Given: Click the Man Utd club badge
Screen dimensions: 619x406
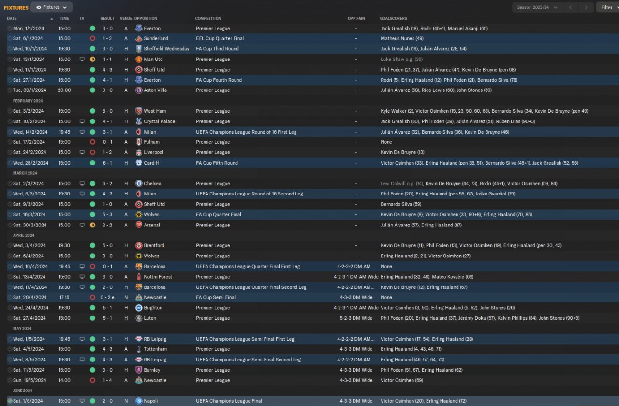Looking at the screenshot, I should tap(139, 60).
